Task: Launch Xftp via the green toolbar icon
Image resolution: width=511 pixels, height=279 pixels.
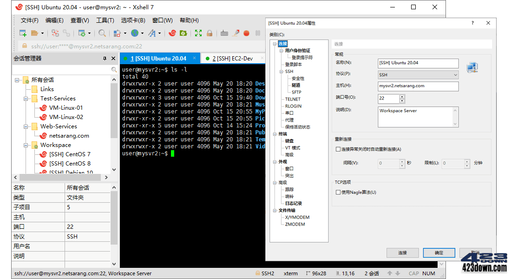Action: tap(183, 33)
